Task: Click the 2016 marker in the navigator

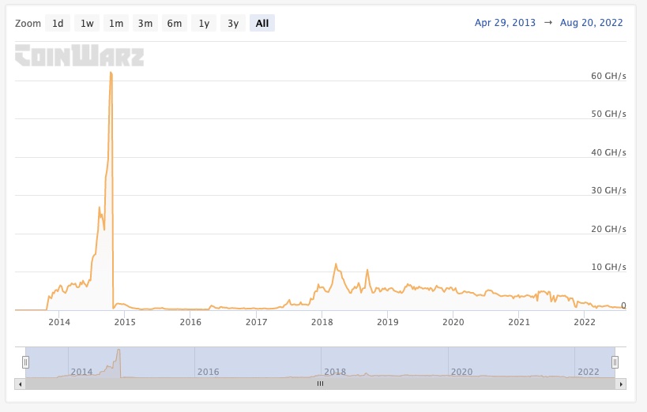Action: [208, 372]
